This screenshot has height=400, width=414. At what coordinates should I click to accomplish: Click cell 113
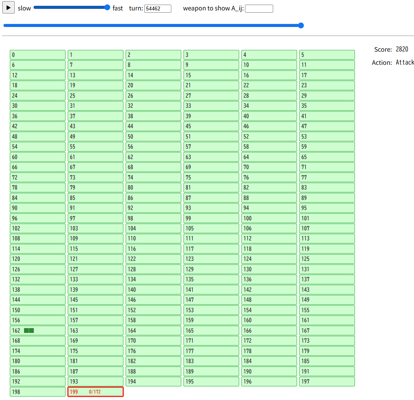pos(327,238)
